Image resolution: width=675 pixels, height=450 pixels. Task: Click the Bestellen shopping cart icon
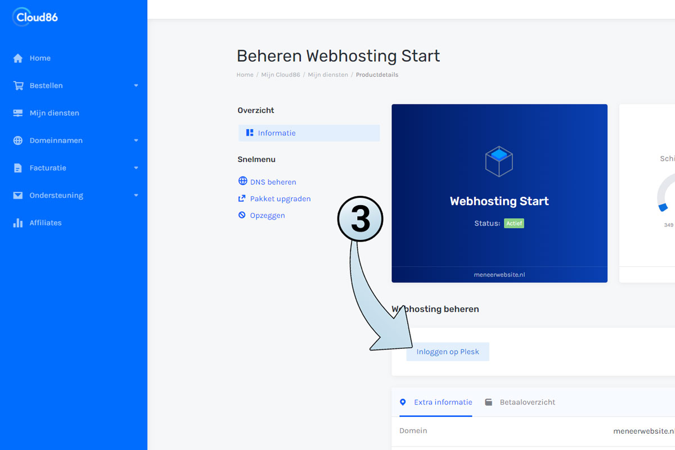(18, 86)
